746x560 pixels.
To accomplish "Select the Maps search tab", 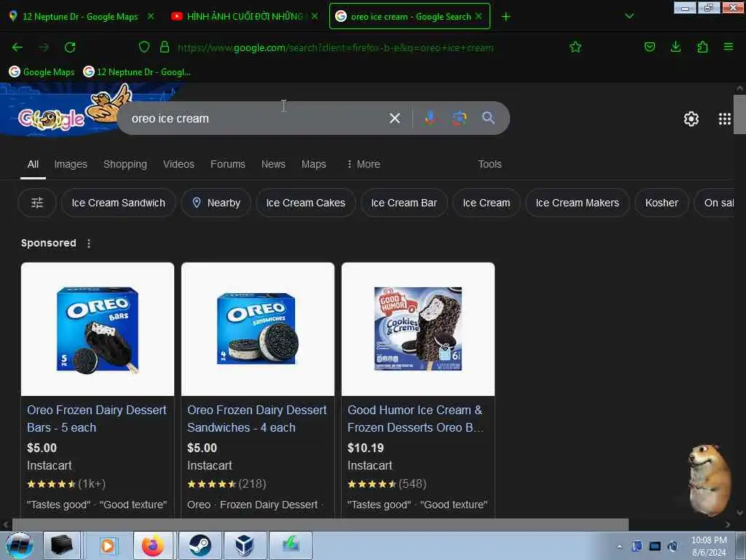I will 313,164.
